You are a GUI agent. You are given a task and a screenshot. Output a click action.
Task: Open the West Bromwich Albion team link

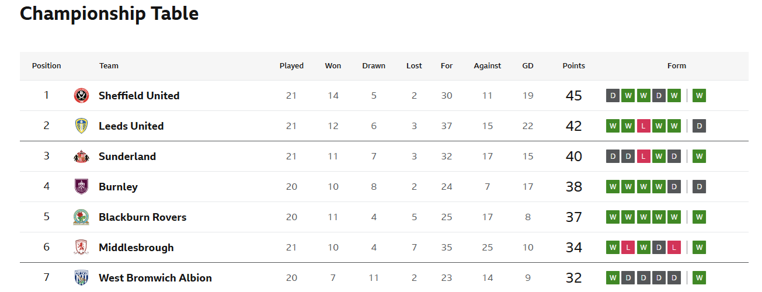tap(155, 278)
